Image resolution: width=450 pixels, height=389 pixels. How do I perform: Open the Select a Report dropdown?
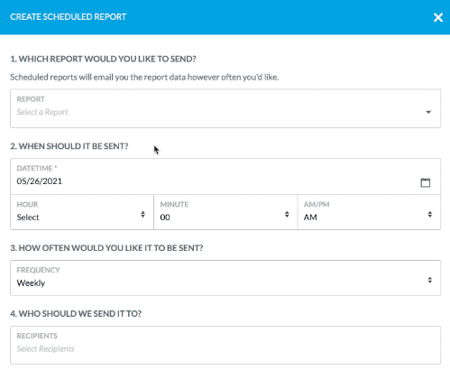(x=225, y=108)
